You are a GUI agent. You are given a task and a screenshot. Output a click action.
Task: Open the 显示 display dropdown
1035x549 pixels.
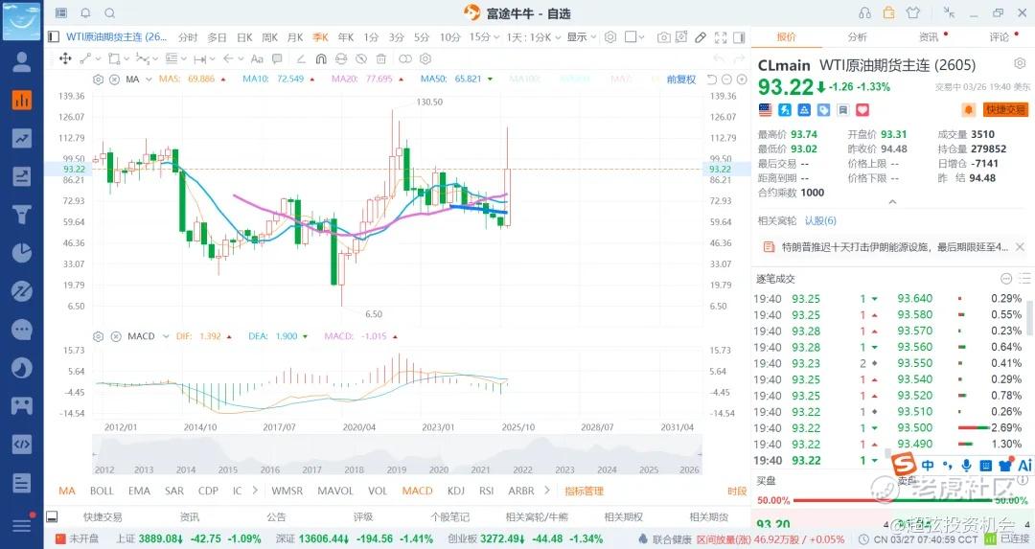click(582, 37)
